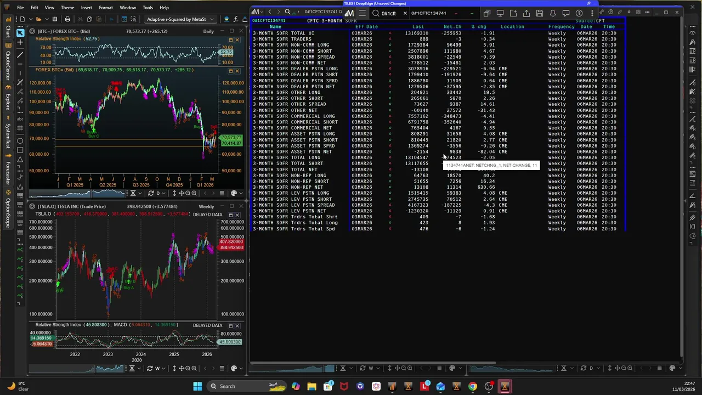Close the TSLA.O price pane
This screenshot has height=395, width=702.
pyautogui.click(x=237, y=215)
